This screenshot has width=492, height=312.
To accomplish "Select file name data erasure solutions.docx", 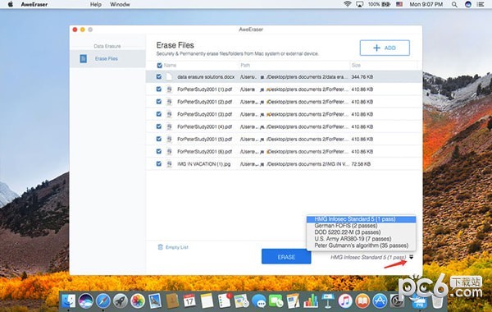I will tap(206, 77).
